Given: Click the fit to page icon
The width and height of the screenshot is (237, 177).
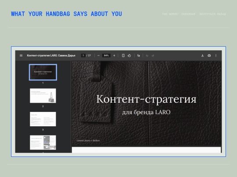Looking at the screenshot, I should tap(123, 56).
